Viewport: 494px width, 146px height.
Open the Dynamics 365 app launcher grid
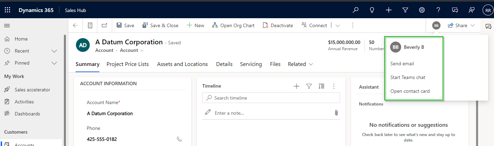point(7,10)
